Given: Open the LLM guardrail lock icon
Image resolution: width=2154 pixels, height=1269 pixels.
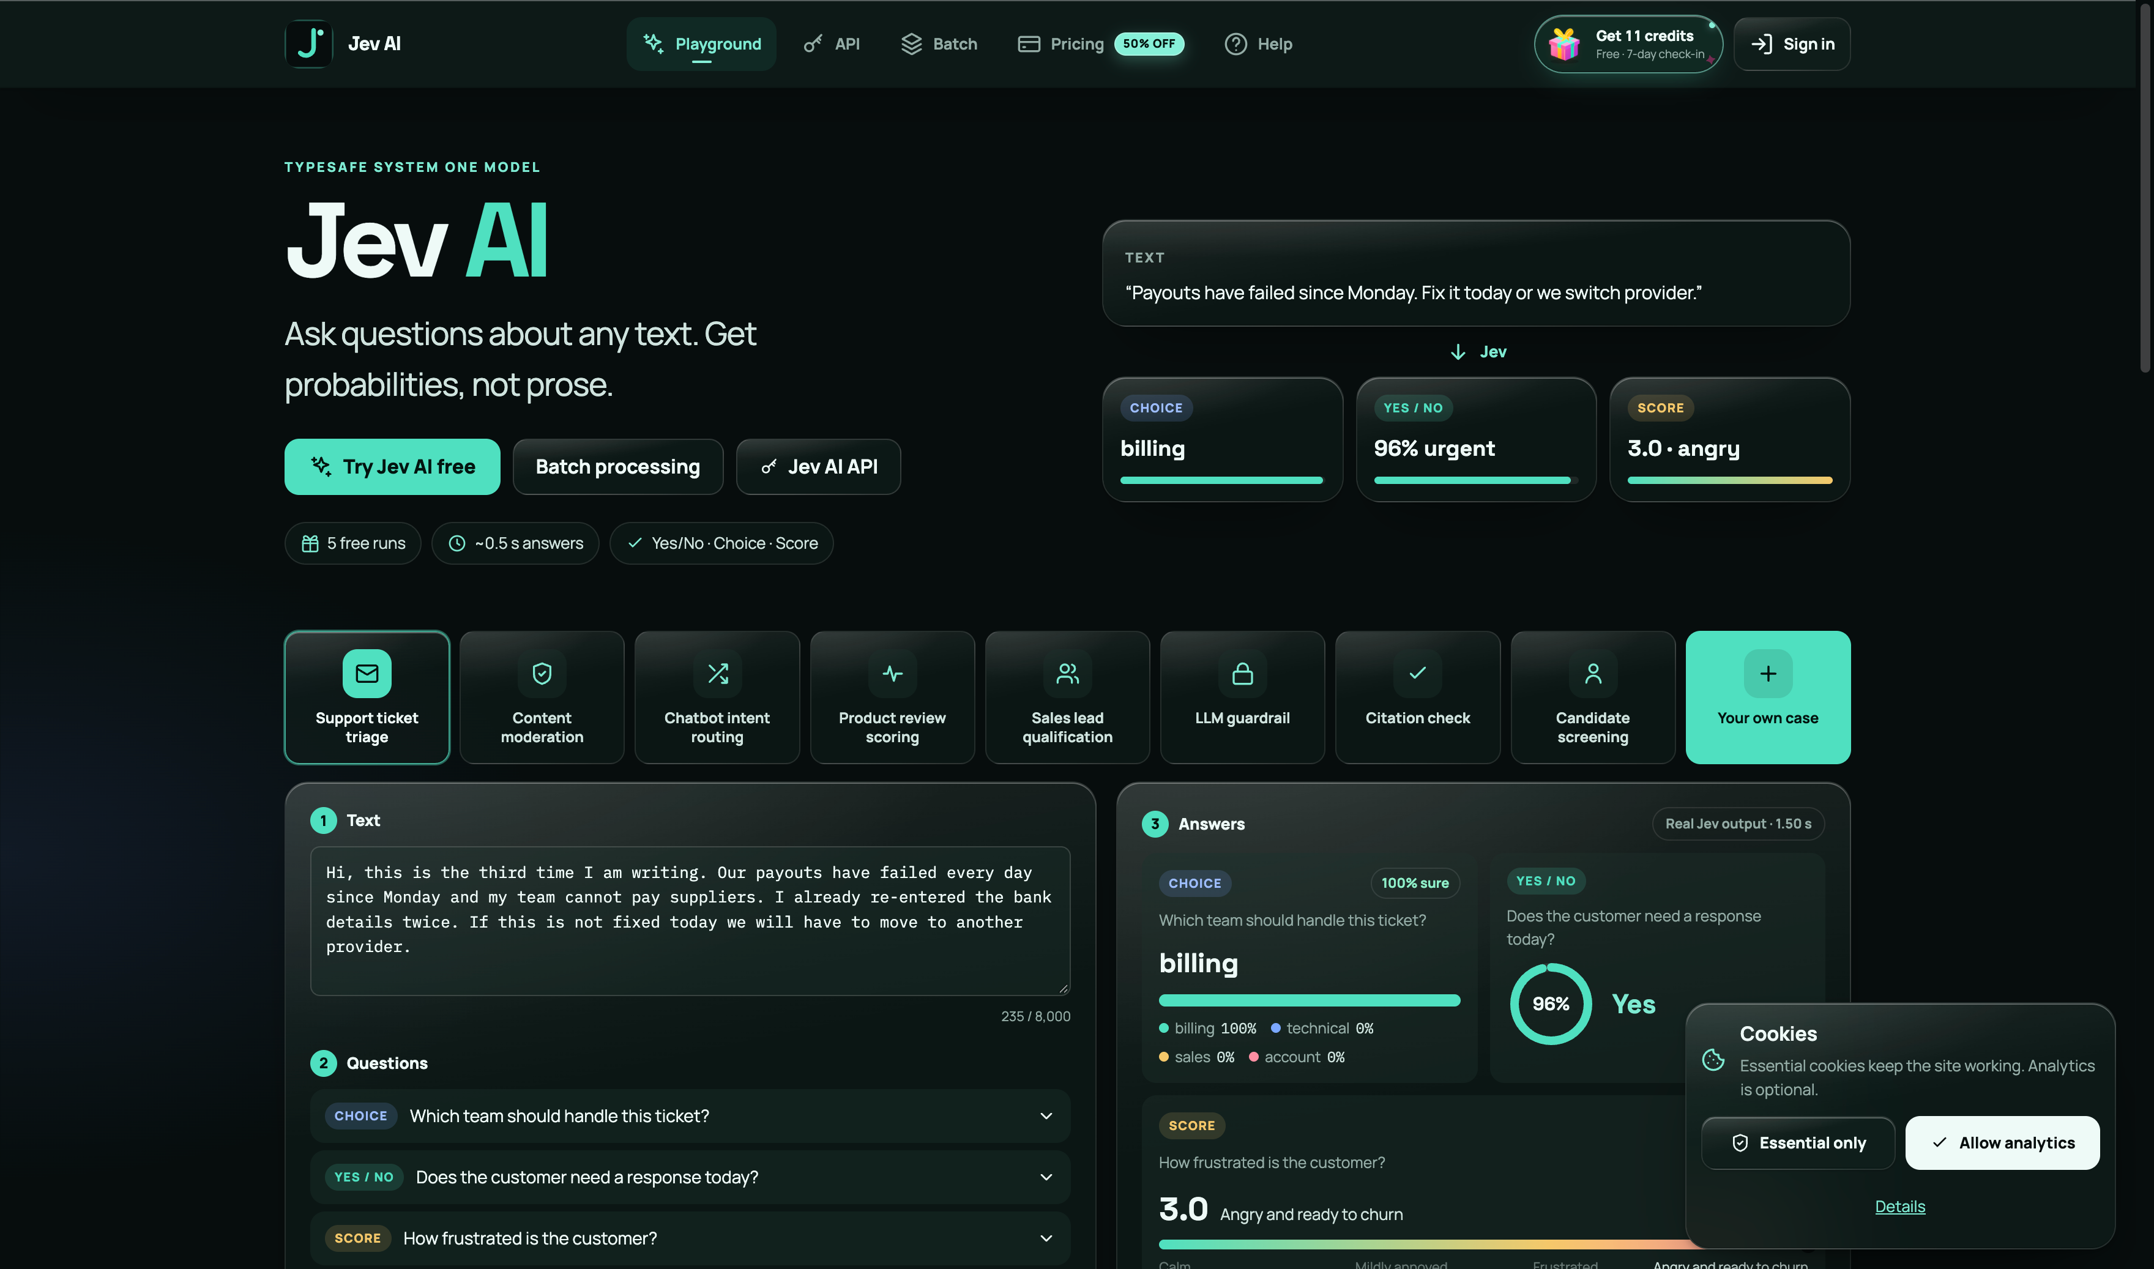Looking at the screenshot, I should click(1242, 674).
